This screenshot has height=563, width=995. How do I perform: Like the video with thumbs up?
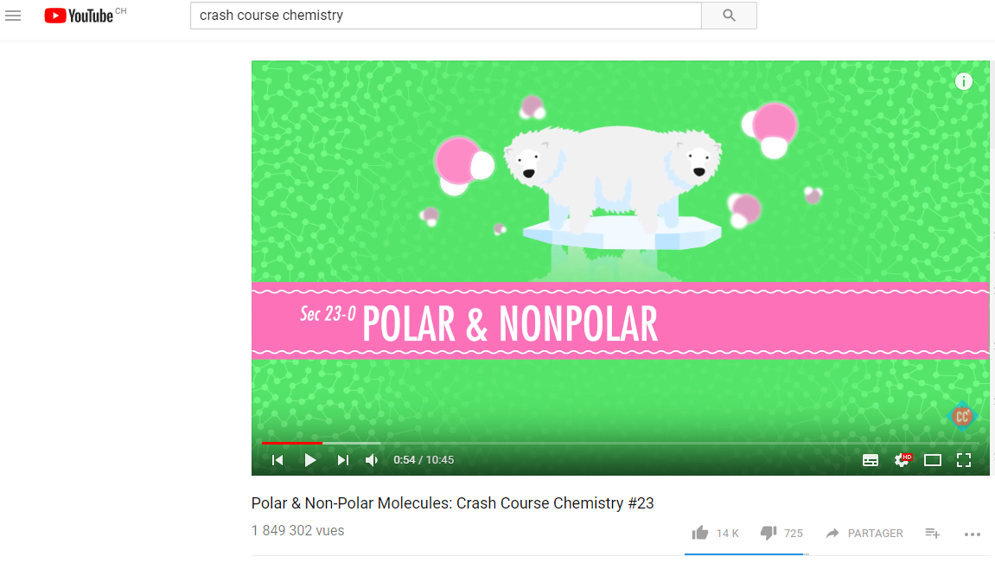(700, 534)
